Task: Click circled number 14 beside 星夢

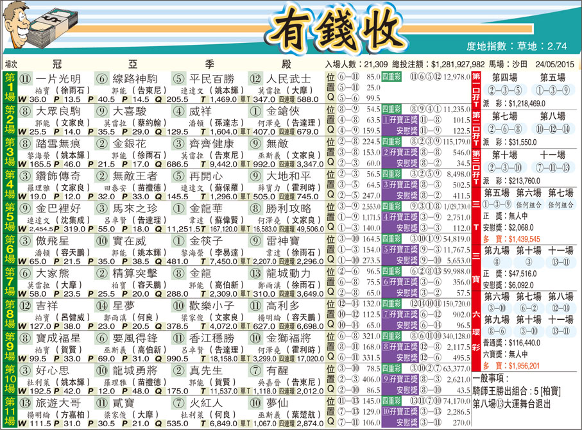Action: click(x=103, y=306)
